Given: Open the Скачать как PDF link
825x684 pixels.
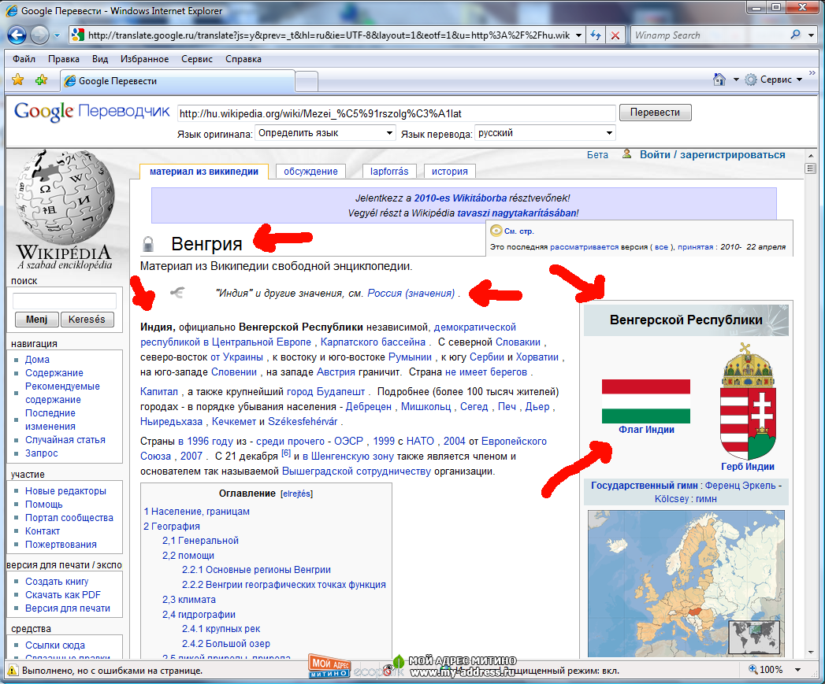Looking at the screenshot, I should (x=62, y=594).
